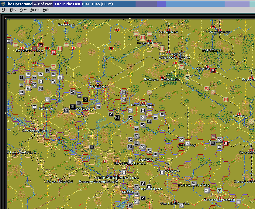Viewport: 255px width, 209px height.
Task: Click the Vovchansk town label
Action: click(219, 32)
